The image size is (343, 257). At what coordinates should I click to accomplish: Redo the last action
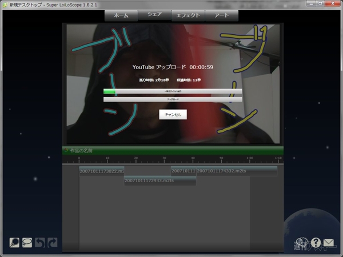point(53,243)
